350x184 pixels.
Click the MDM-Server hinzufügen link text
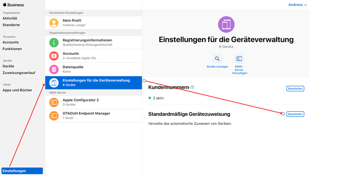(240, 70)
